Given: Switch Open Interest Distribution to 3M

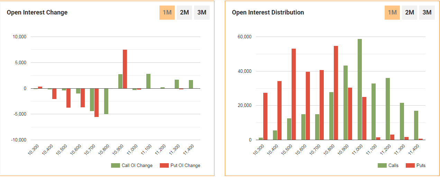Looking at the screenshot, I should (x=427, y=13).
